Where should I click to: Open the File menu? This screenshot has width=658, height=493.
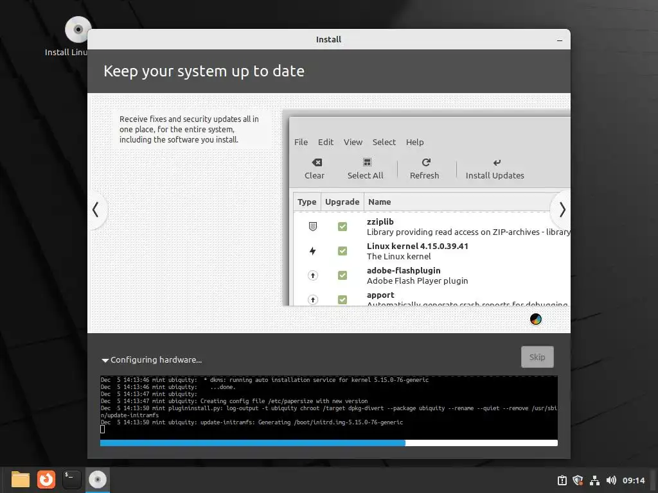pyautogui.click(x=301, y=142)
